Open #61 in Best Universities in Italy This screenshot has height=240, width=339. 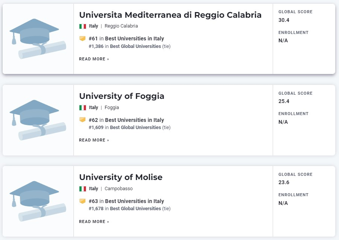tap(126, 38)
